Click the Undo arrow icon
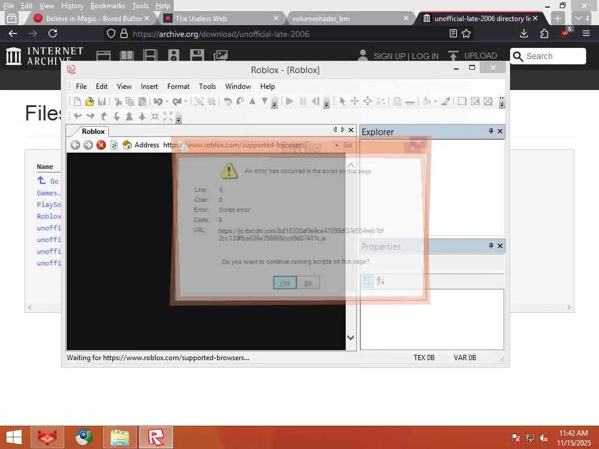Image resolution: width=599 pixels, height=449 pixels. tap(158, 101)
